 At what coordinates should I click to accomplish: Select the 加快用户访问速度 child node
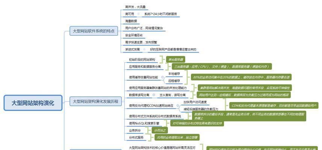(x=195, y=102)
